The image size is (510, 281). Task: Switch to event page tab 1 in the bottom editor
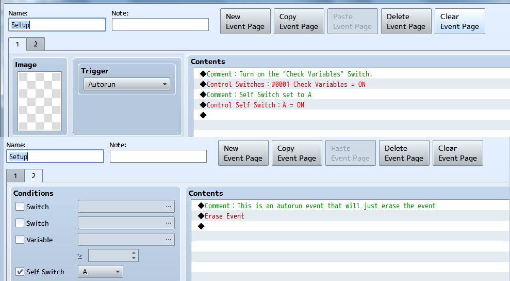tap(15, 176)
